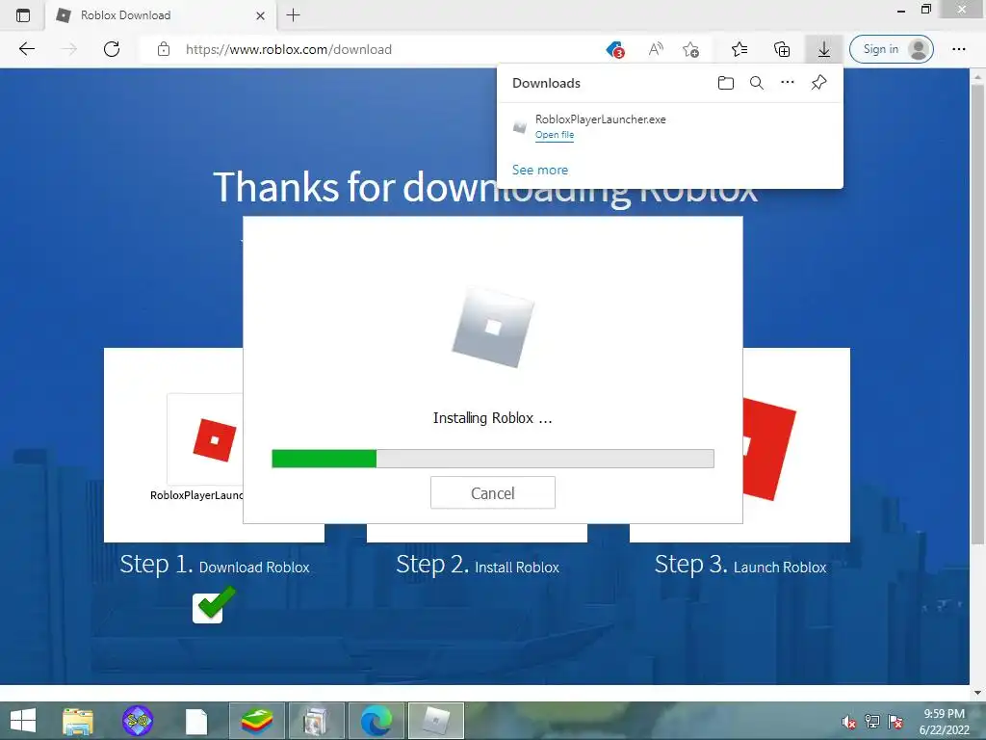This screenshot has width=986, height=740.
Task: Click RobloxPlayerLauncher.exe filename in Downloads
Action: pyautogui.click(x=601, y=119)
